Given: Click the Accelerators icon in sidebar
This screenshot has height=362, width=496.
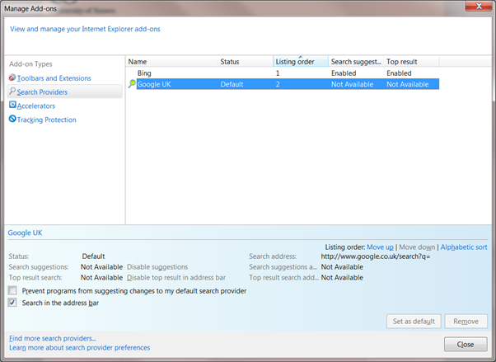Looking at the screenshot, I should point(12,105).
